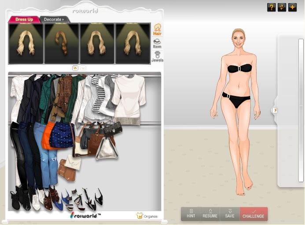
Task: Save the current outfit
Action: [229, 214]
